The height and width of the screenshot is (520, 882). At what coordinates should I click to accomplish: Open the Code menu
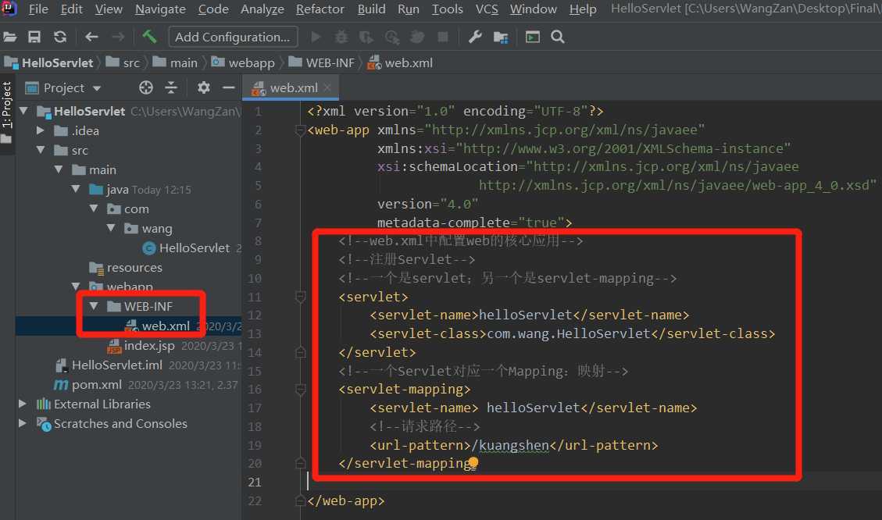[x=213, y=9]
